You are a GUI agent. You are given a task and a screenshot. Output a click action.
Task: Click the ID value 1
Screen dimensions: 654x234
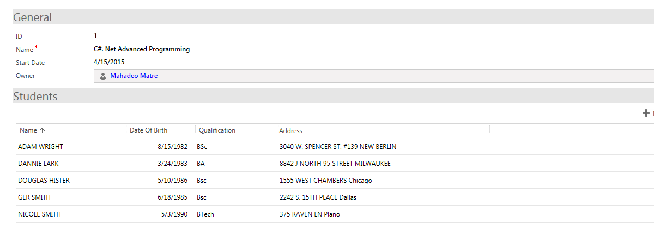point(95,36)
